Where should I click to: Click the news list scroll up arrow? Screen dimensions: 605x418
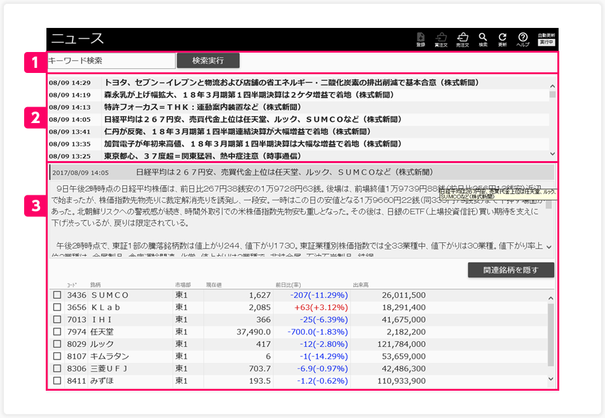pos(552,86)
